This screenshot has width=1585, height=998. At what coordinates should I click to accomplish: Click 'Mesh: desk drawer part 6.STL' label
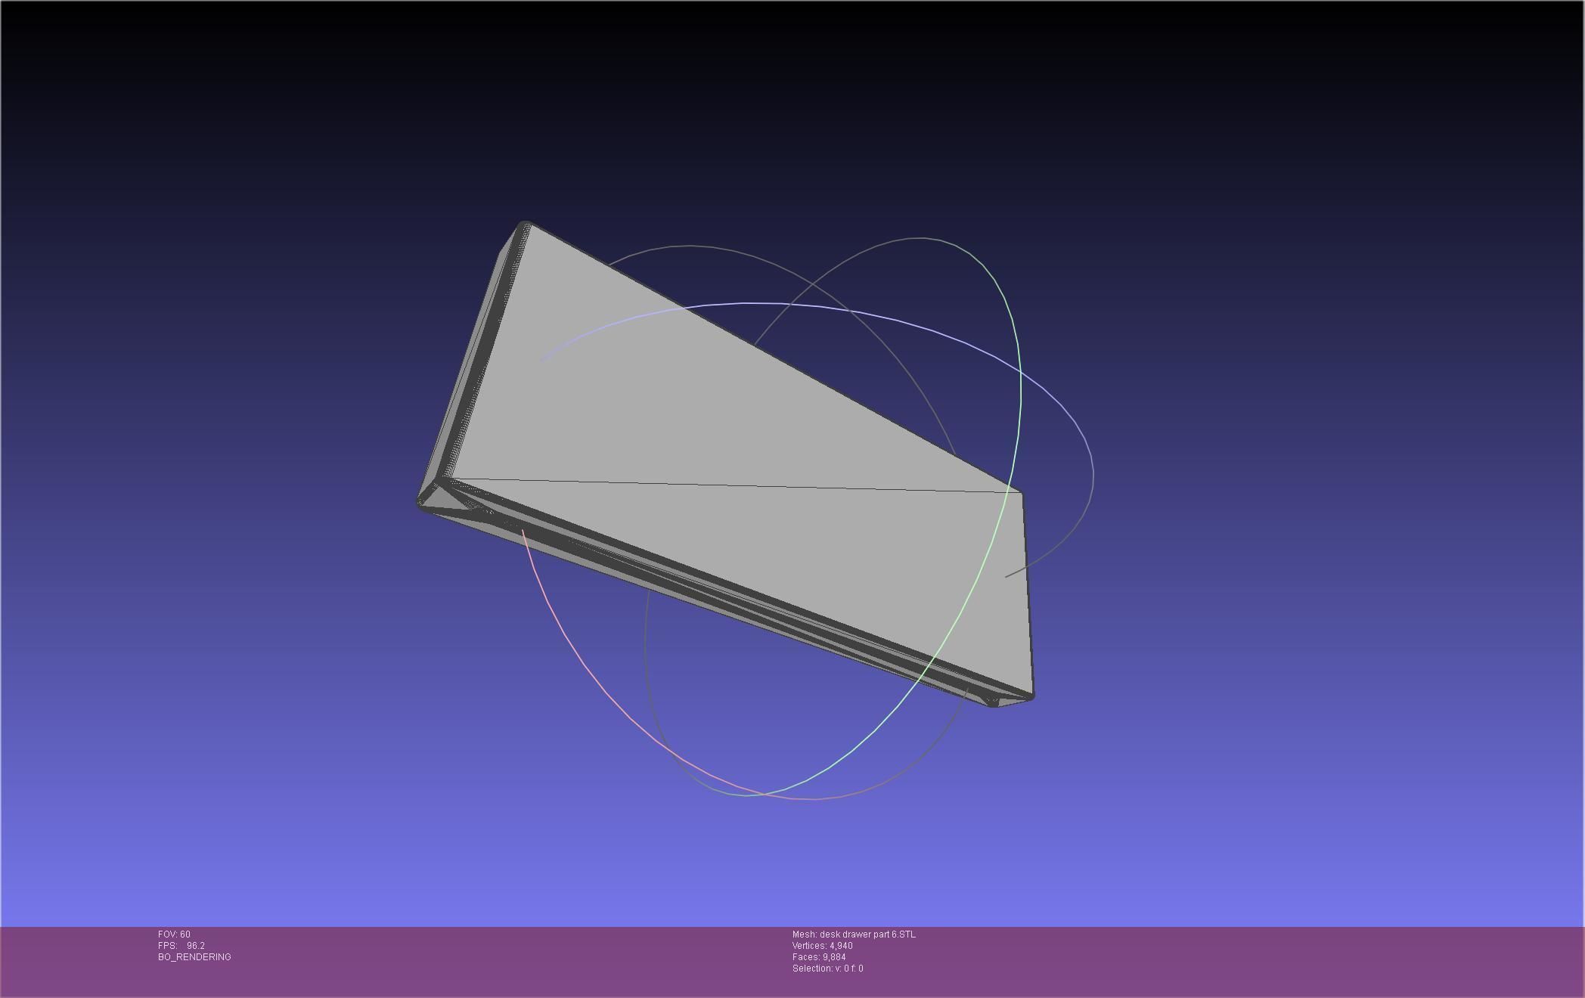coord(854,934)
